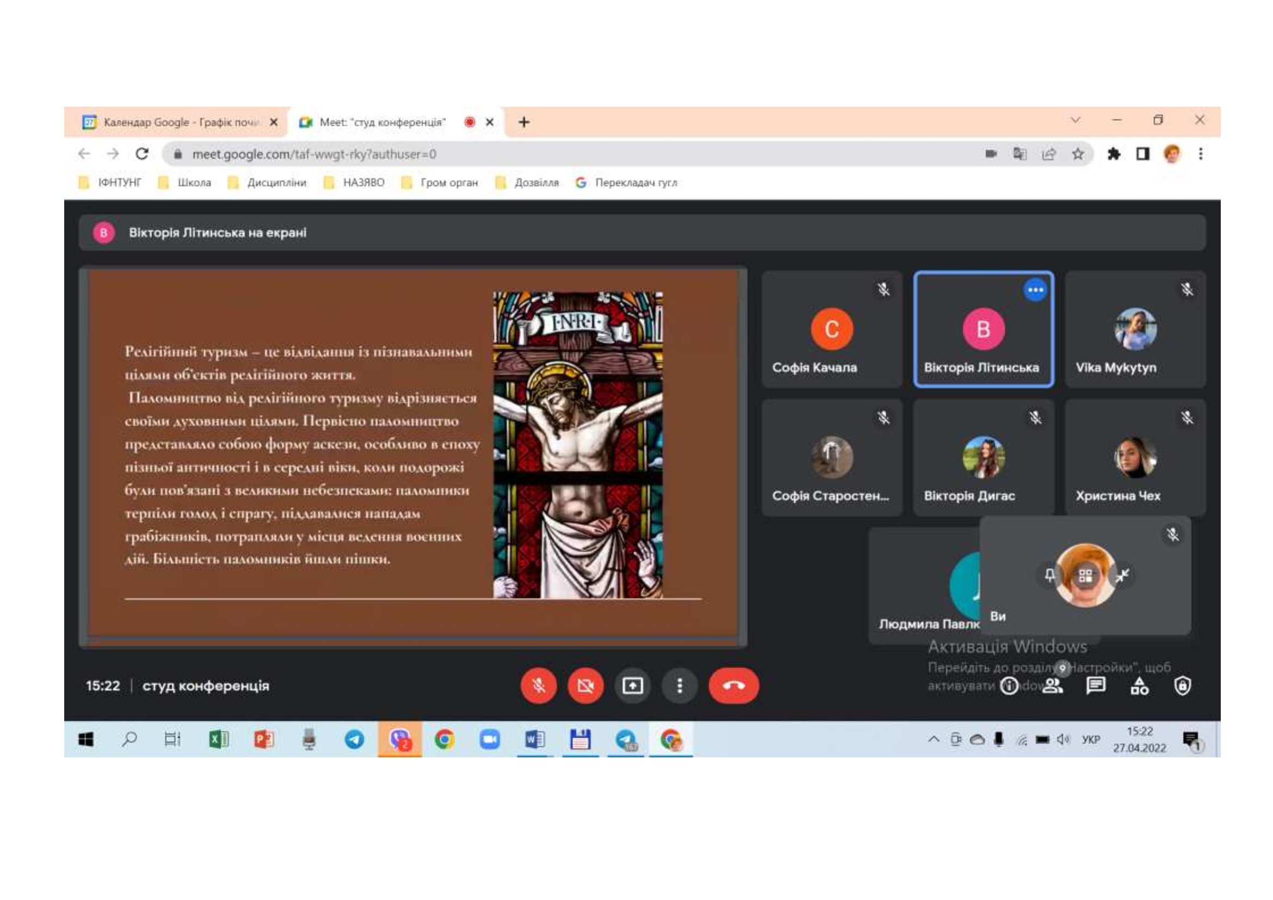1273x900 pixels.
Task: Show the participants people panel
Action: point(1053,686)
